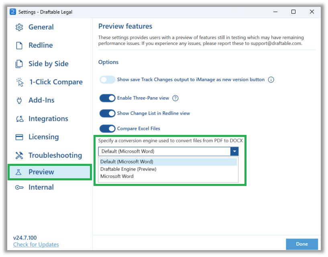Open the General settings tab

tap(41, 27)
